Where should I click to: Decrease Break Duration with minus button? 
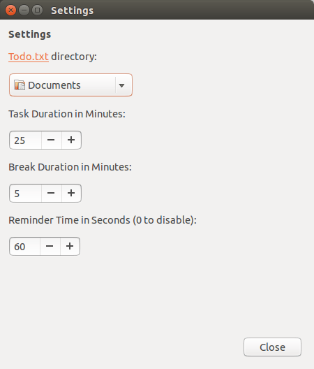(x=51, y=193)
